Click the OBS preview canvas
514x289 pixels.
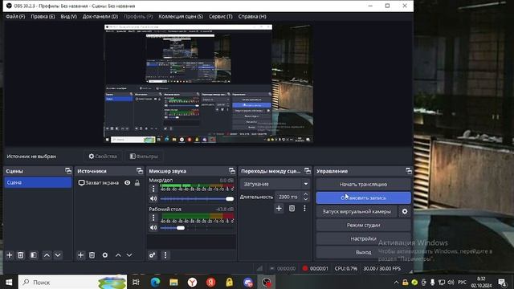tap(209, 83)
